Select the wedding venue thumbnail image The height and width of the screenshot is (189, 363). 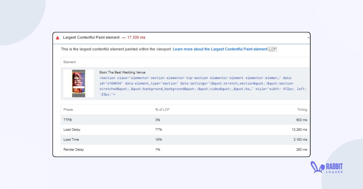tap(78, 84)
